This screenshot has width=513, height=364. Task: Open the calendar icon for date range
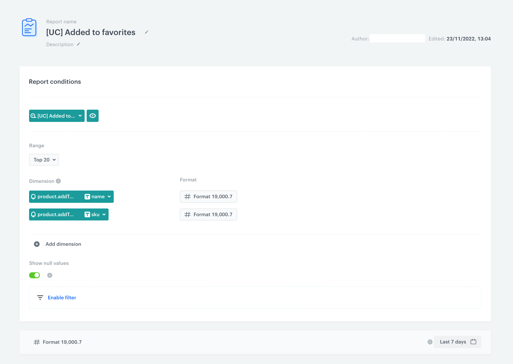473,342
